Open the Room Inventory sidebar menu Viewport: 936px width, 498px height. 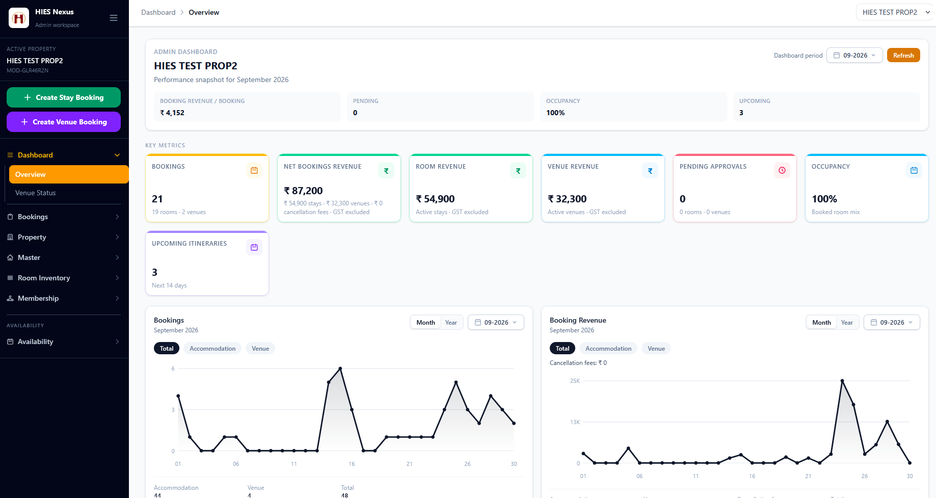coord(64,278)
